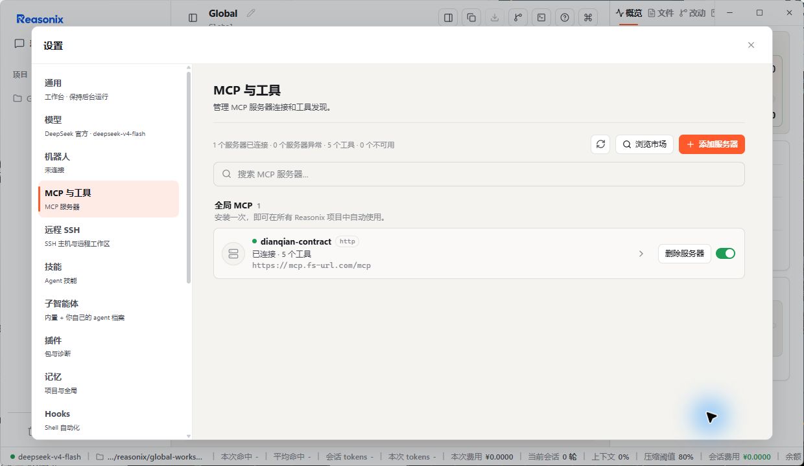Toggle off the dianqian-contract server switch
804x466 pixels.
tap(726, 254)
